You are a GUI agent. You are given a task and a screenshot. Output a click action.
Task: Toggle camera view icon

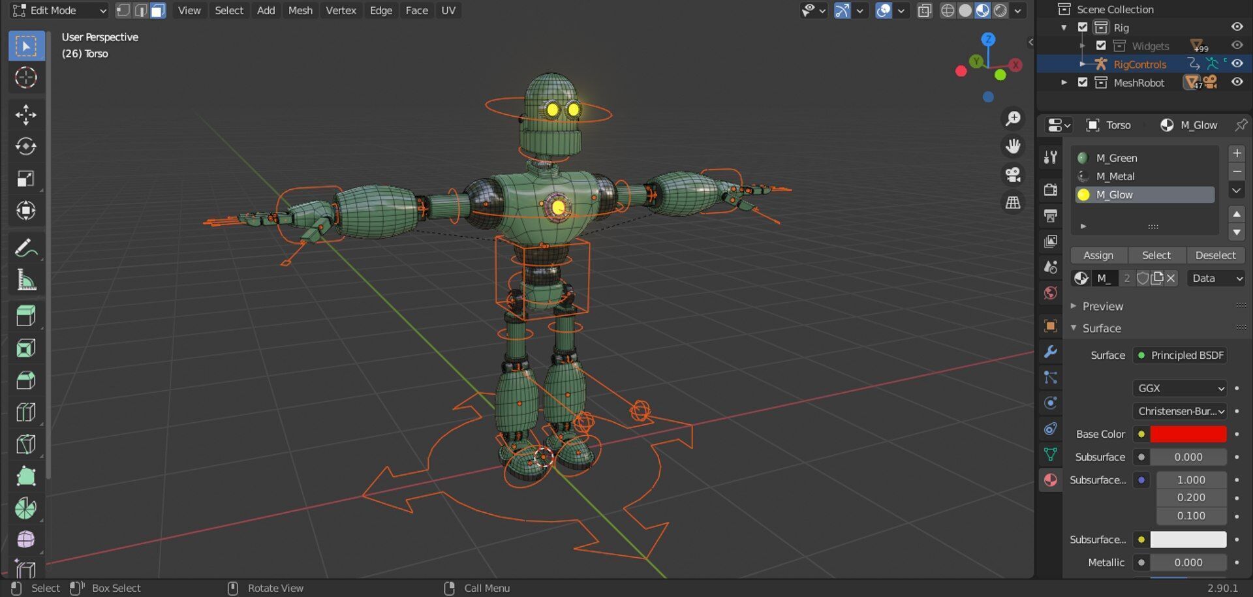coord(1013,174)
